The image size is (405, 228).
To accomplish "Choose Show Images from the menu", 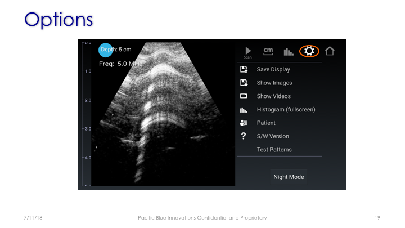I will click(274, 83).
